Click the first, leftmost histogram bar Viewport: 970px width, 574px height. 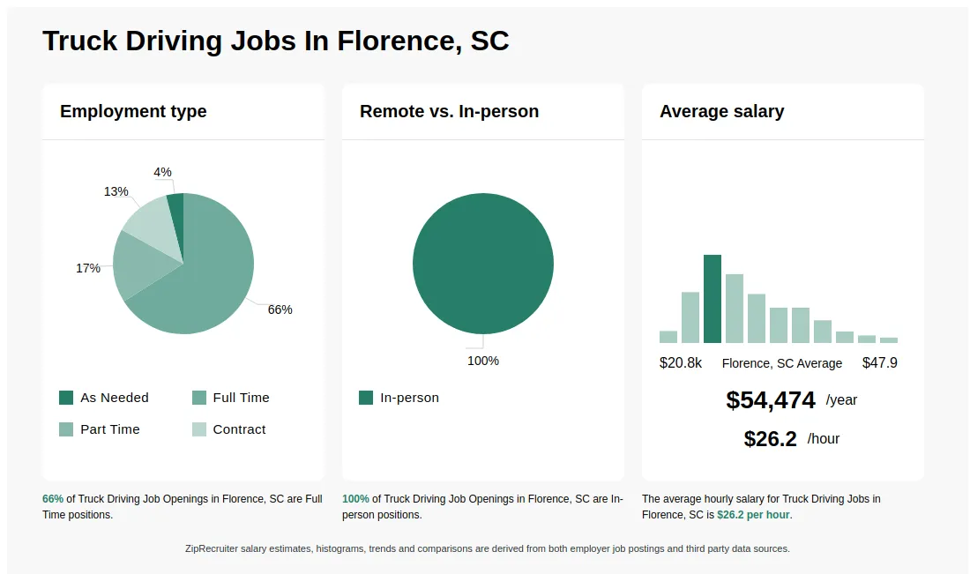point(668,337)
